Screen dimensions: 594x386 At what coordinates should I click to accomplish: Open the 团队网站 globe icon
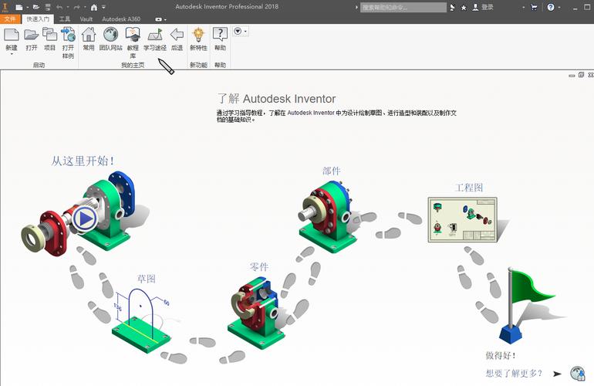[110, 35]
